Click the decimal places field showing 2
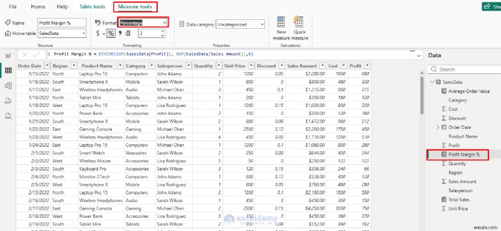The height and width of the screenshot is (231, 501). click(149, 33)
